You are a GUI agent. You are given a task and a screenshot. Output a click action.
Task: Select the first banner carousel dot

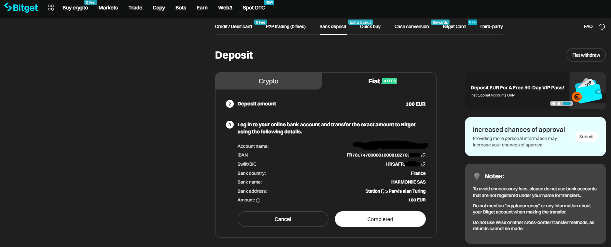coord(554,103)
